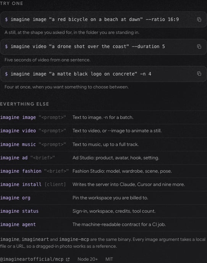Click 'Fashion Studio: model, wardrobe, scene, pose.'
Screen dimensions: 207x263
122,171
